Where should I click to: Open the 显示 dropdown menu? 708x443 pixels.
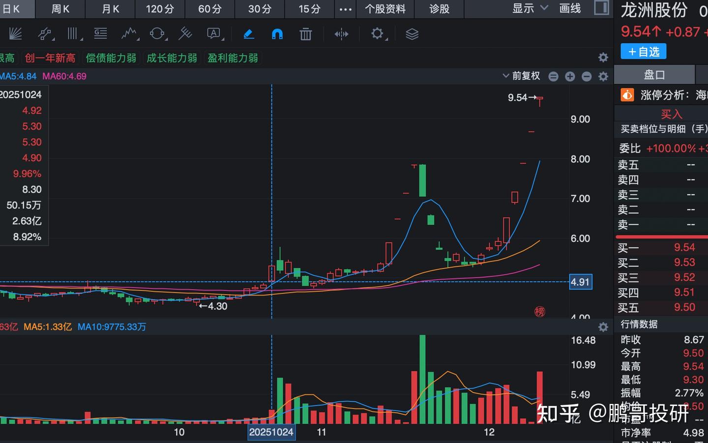pos(524,8)
